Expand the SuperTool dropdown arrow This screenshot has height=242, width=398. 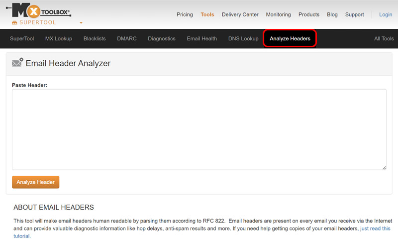point(81,23)
